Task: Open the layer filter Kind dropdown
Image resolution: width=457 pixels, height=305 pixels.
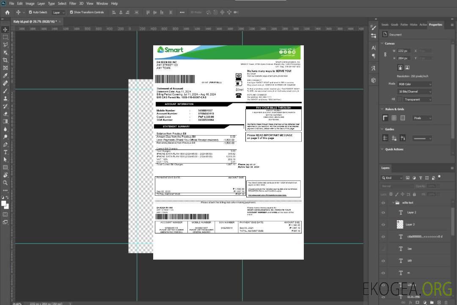Action: [x=392, y=178]
